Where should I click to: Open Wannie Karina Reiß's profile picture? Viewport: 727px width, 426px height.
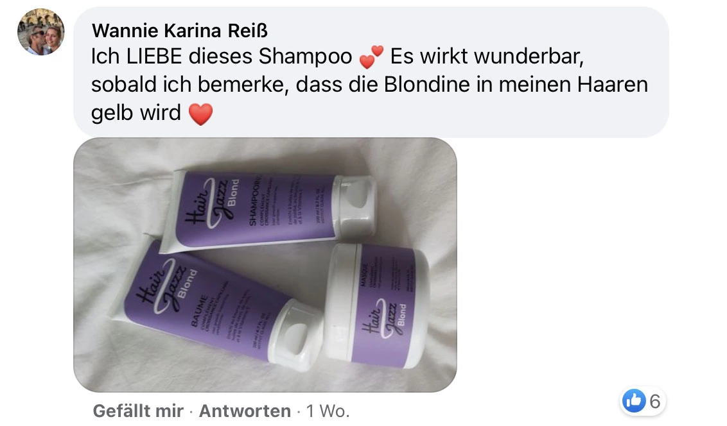click(41, 31)
